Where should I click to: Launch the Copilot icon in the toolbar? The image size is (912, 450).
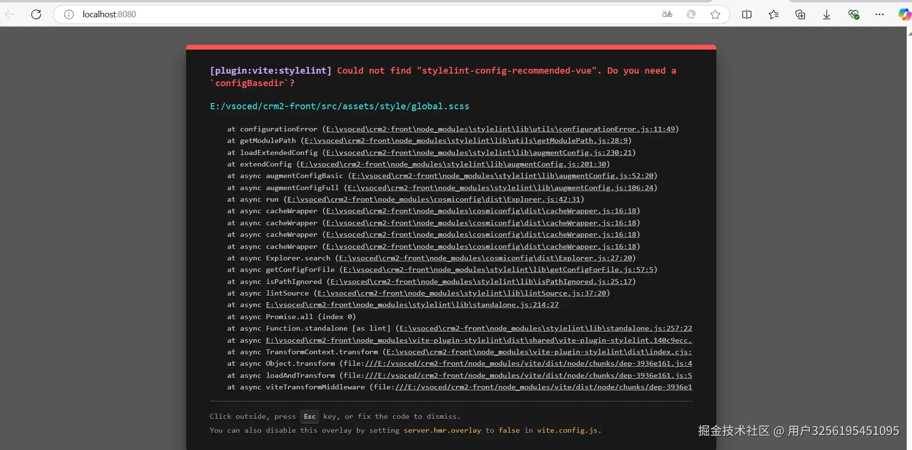pos(904,14)
